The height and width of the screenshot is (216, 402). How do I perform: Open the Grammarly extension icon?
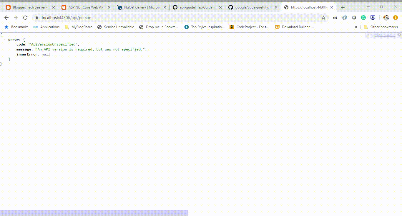[x=363, y=18]
